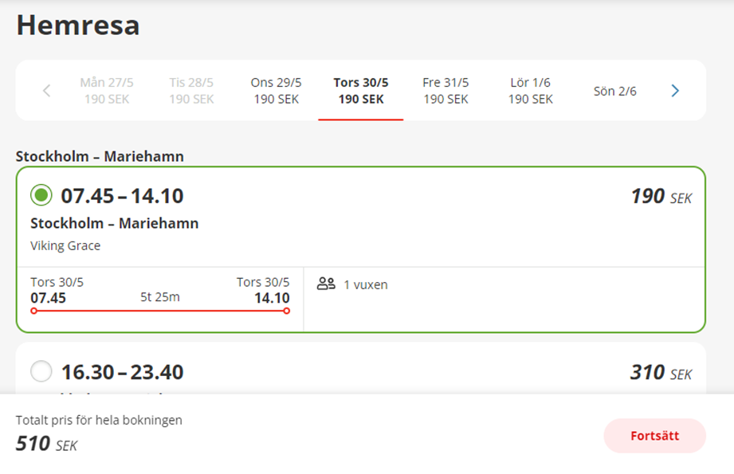
Task: Click the 1 vuxen passenger text
Action: pos(365,284)
